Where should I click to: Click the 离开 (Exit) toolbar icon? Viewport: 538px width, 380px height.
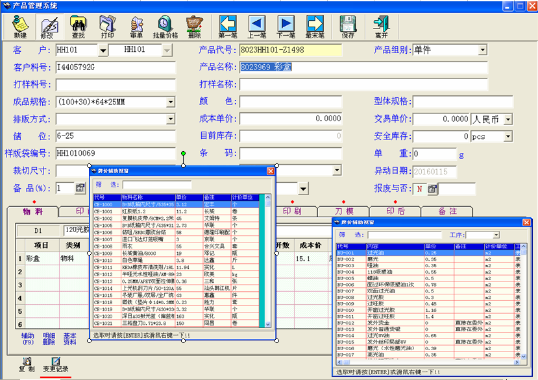click(x=381, y=27)
